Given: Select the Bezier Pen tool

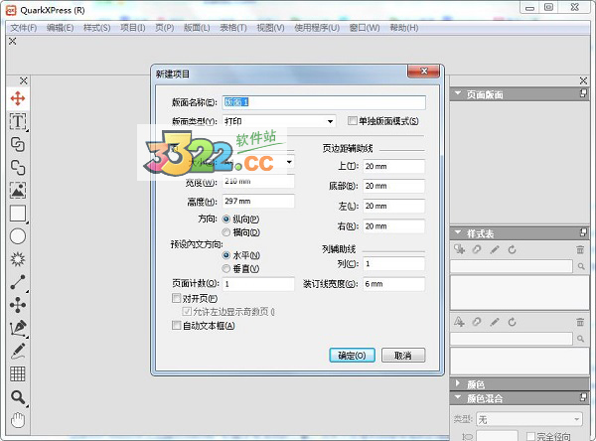Looking at the screenshot, I should (x=18, y=328).
